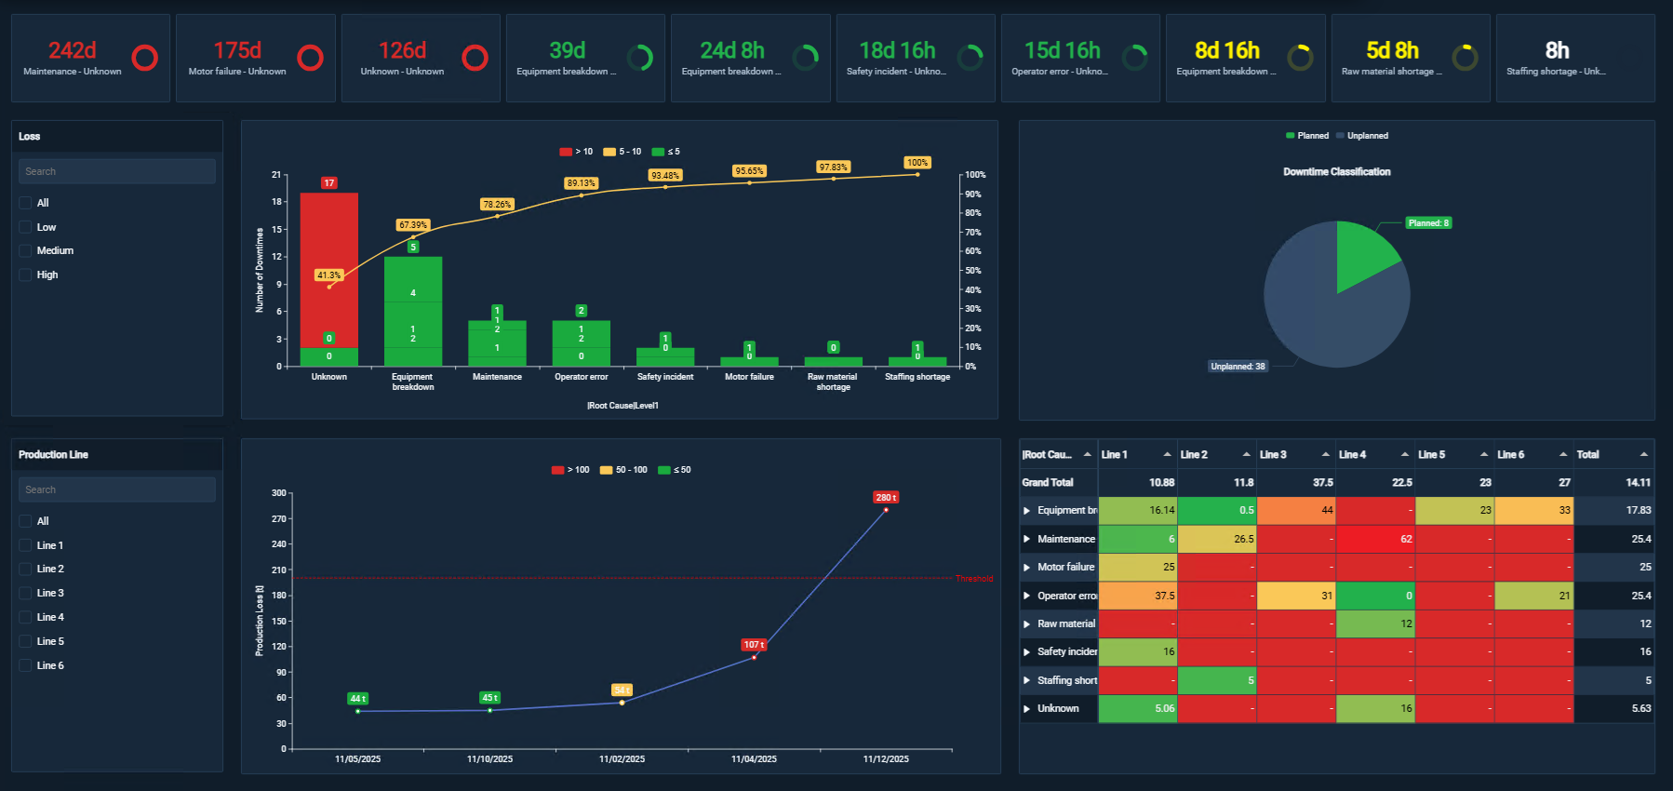Click the Search field in the Loss panel
Screen dimensions: 1673x791
117,171
